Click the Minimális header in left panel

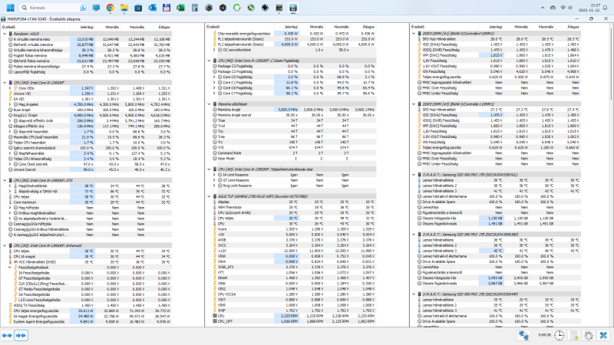click(107, 27)
